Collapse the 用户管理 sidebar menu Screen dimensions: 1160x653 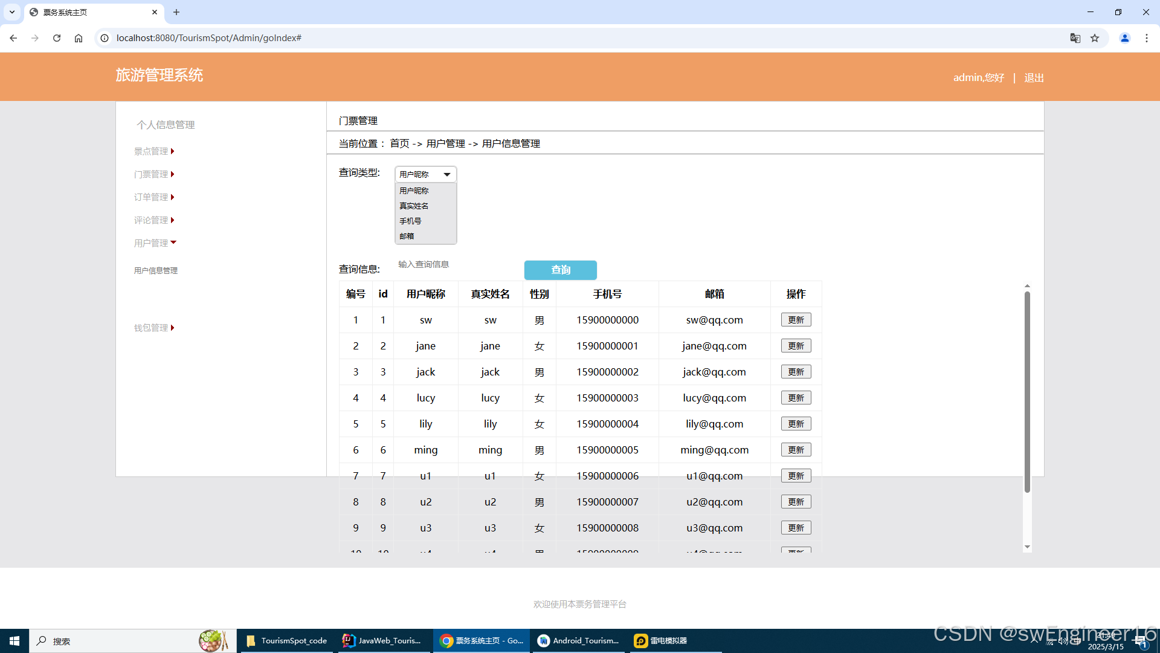[x=155, y=243]
